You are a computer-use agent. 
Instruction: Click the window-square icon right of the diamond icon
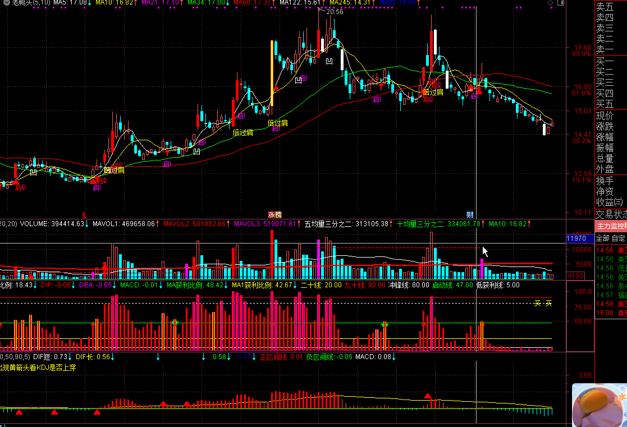[x=561, y=3]
